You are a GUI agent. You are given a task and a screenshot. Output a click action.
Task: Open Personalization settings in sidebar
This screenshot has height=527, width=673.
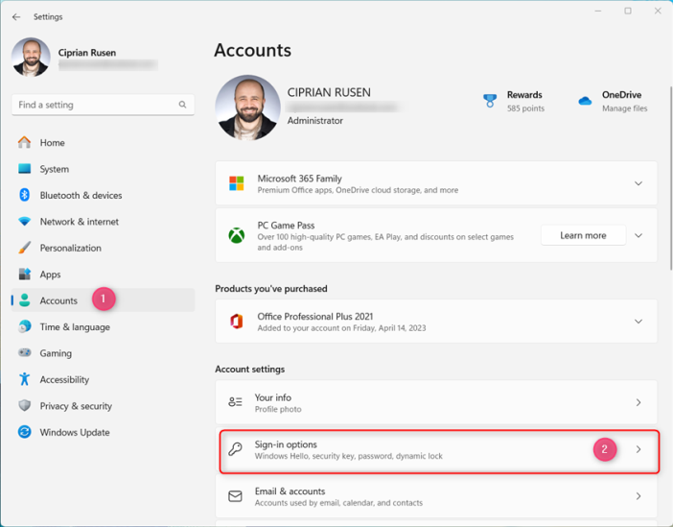coord(70,248)
